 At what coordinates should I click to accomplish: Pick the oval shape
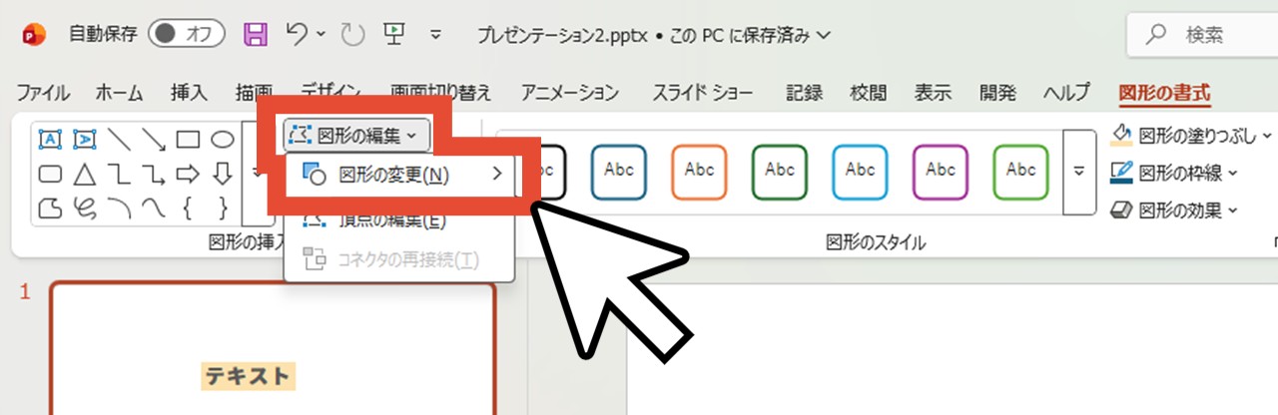click(223, 140)
